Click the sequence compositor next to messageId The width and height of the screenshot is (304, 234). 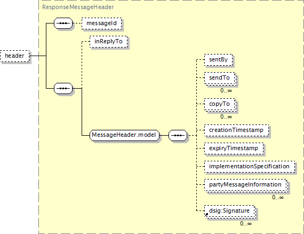pyautogui.click(x=63, y=23)
